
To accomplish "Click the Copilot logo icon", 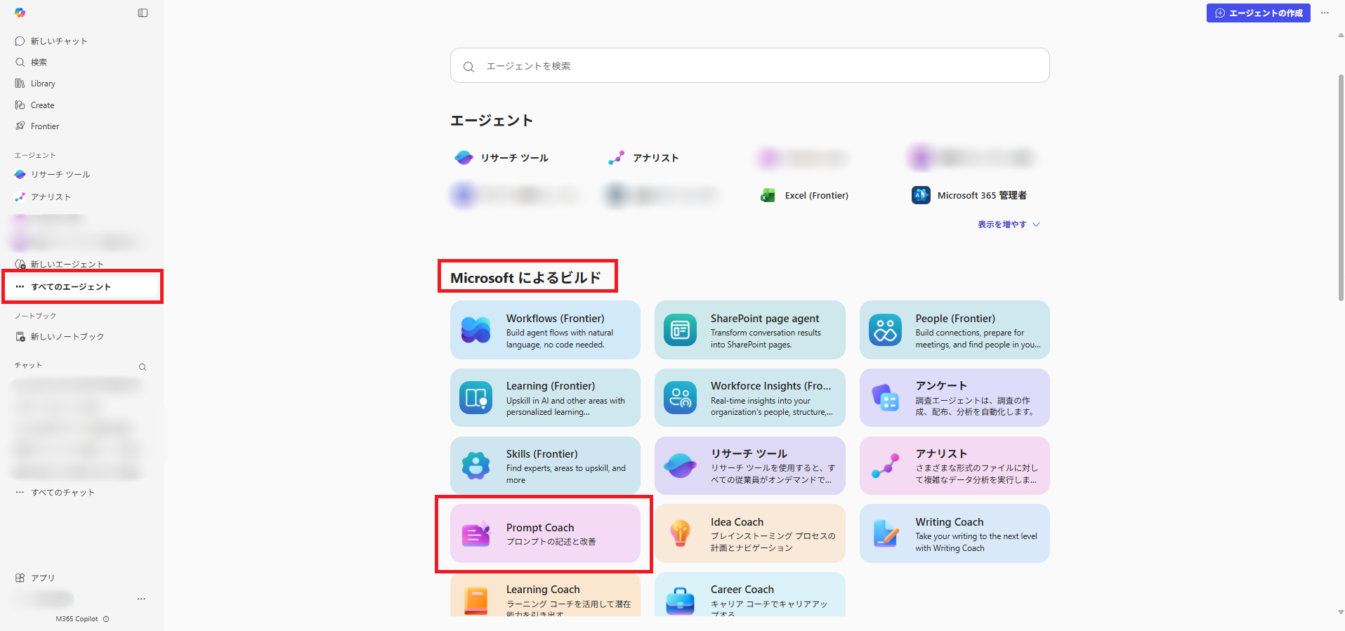I will coord(20,13).
